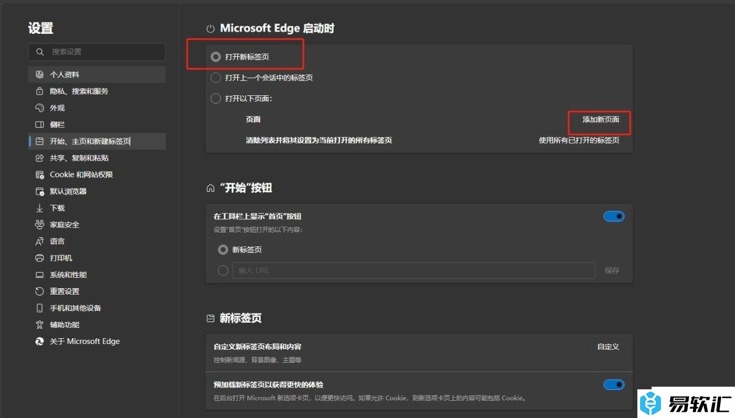
Task: Open 家庭安全 settings page
Action: [x=97, y=225]
